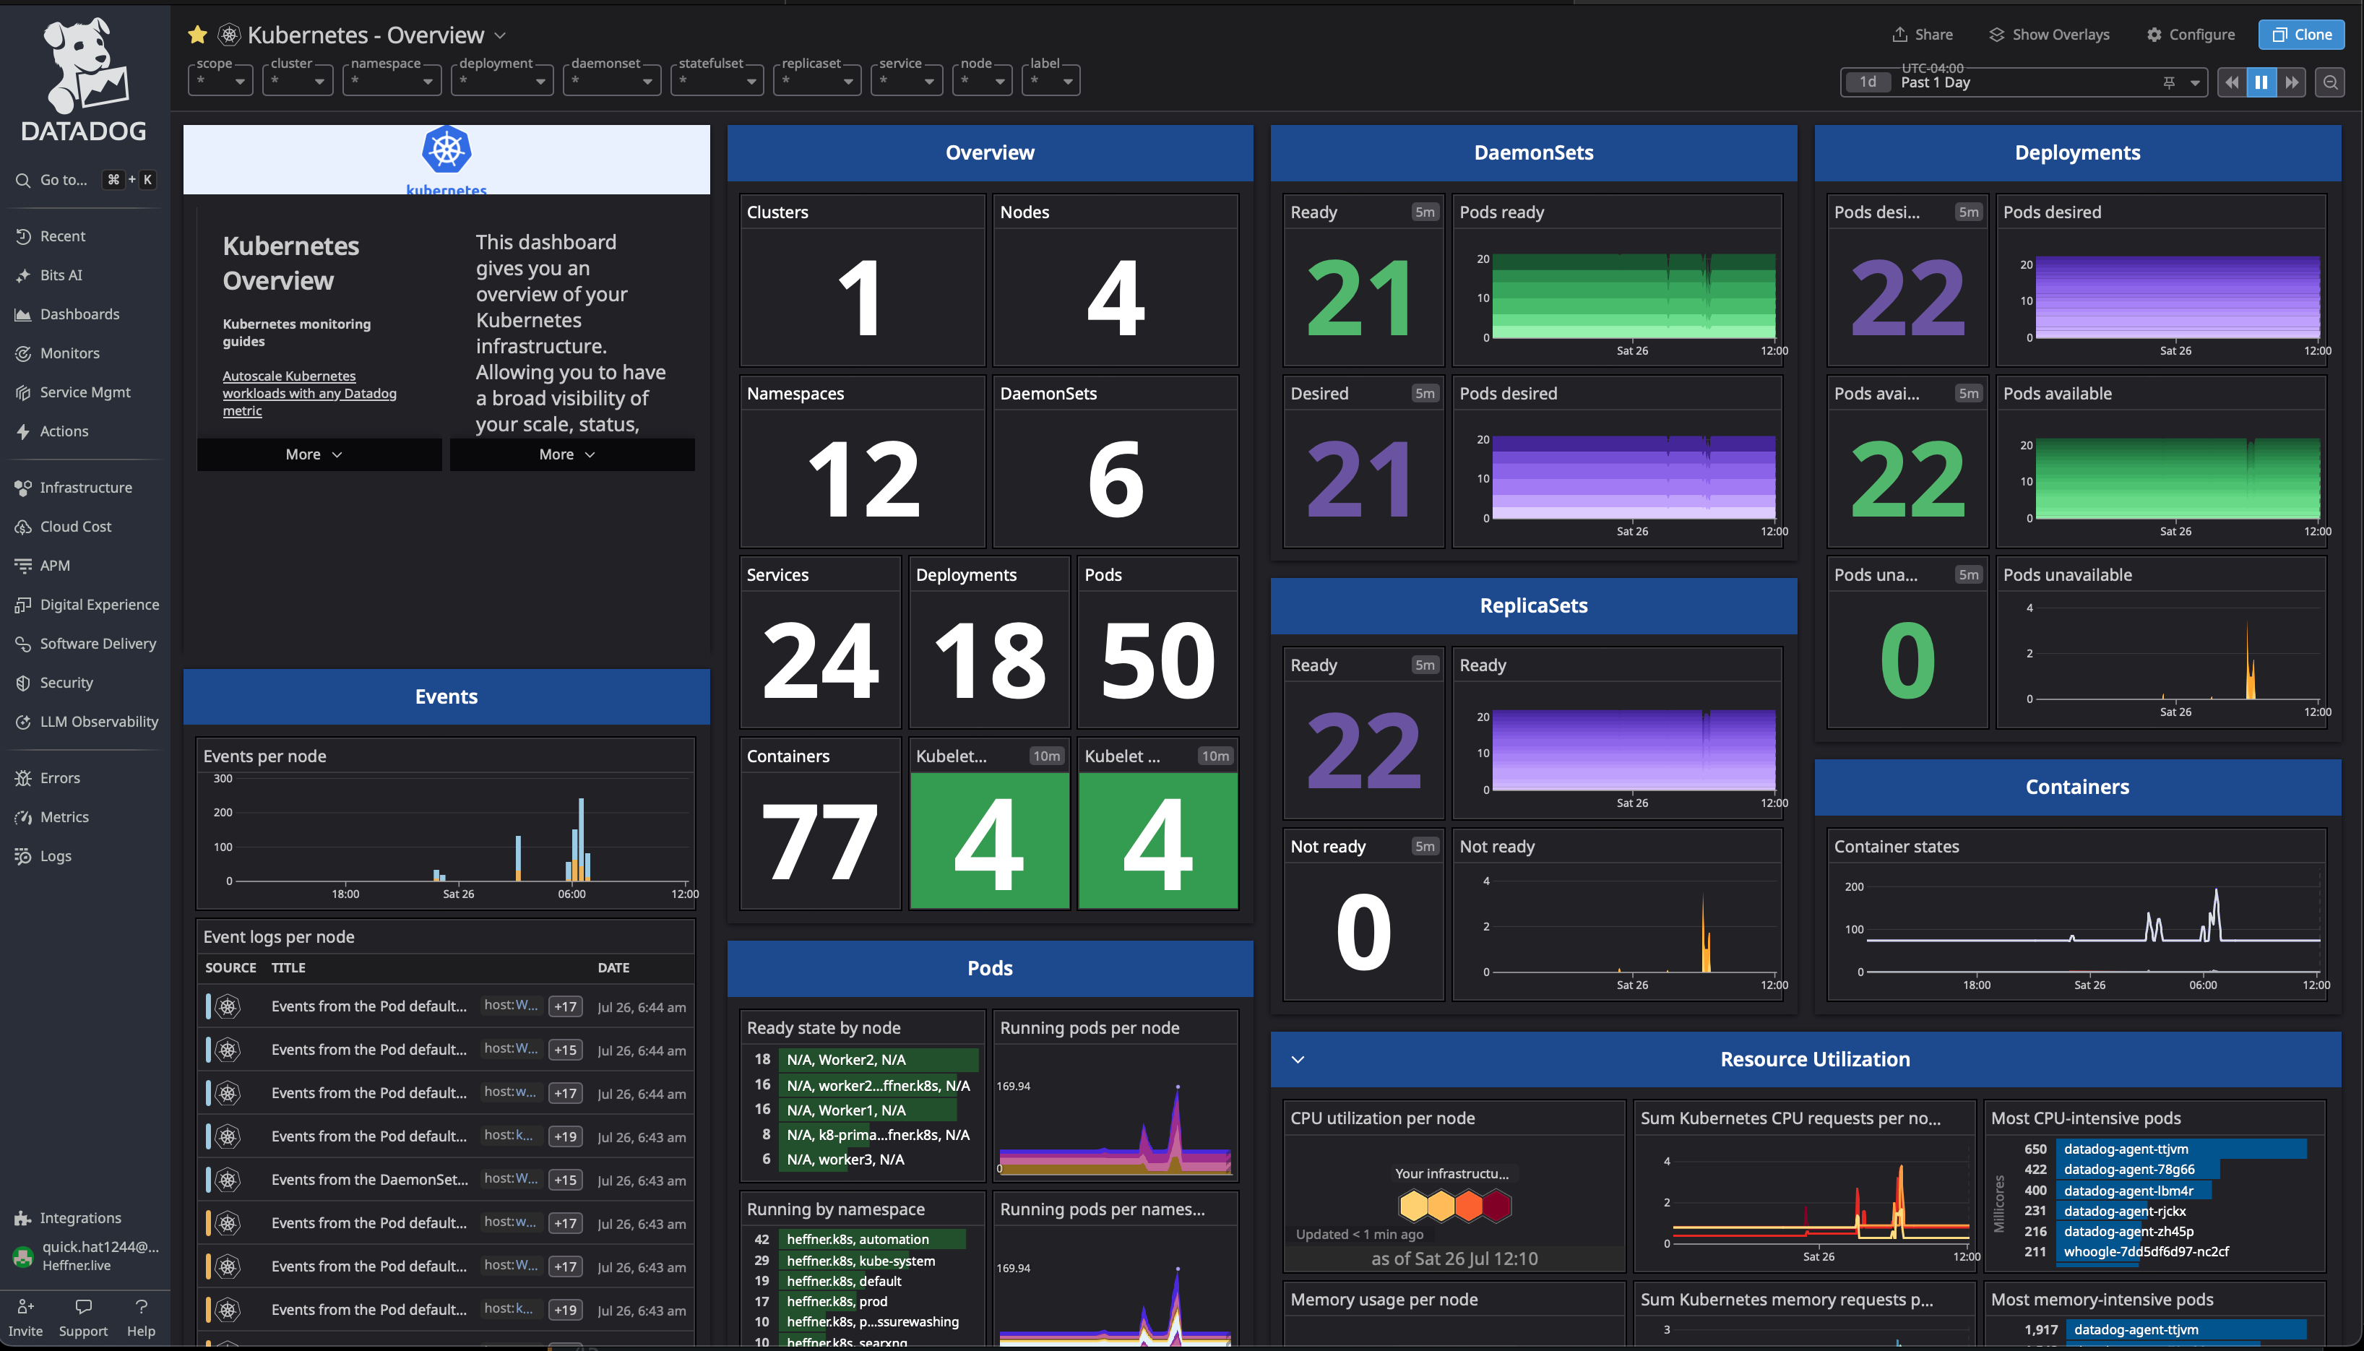This screenshot has height=1351, width=2364.
Task: Expand More under Kubernetes monitoring guides
Action: coord(319,454)
